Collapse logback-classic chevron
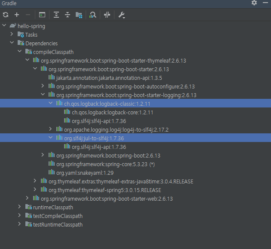271x249 pixels. point(50,103)
